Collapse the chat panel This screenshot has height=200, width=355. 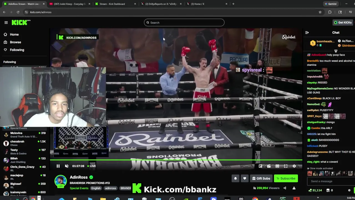(307, 32)
